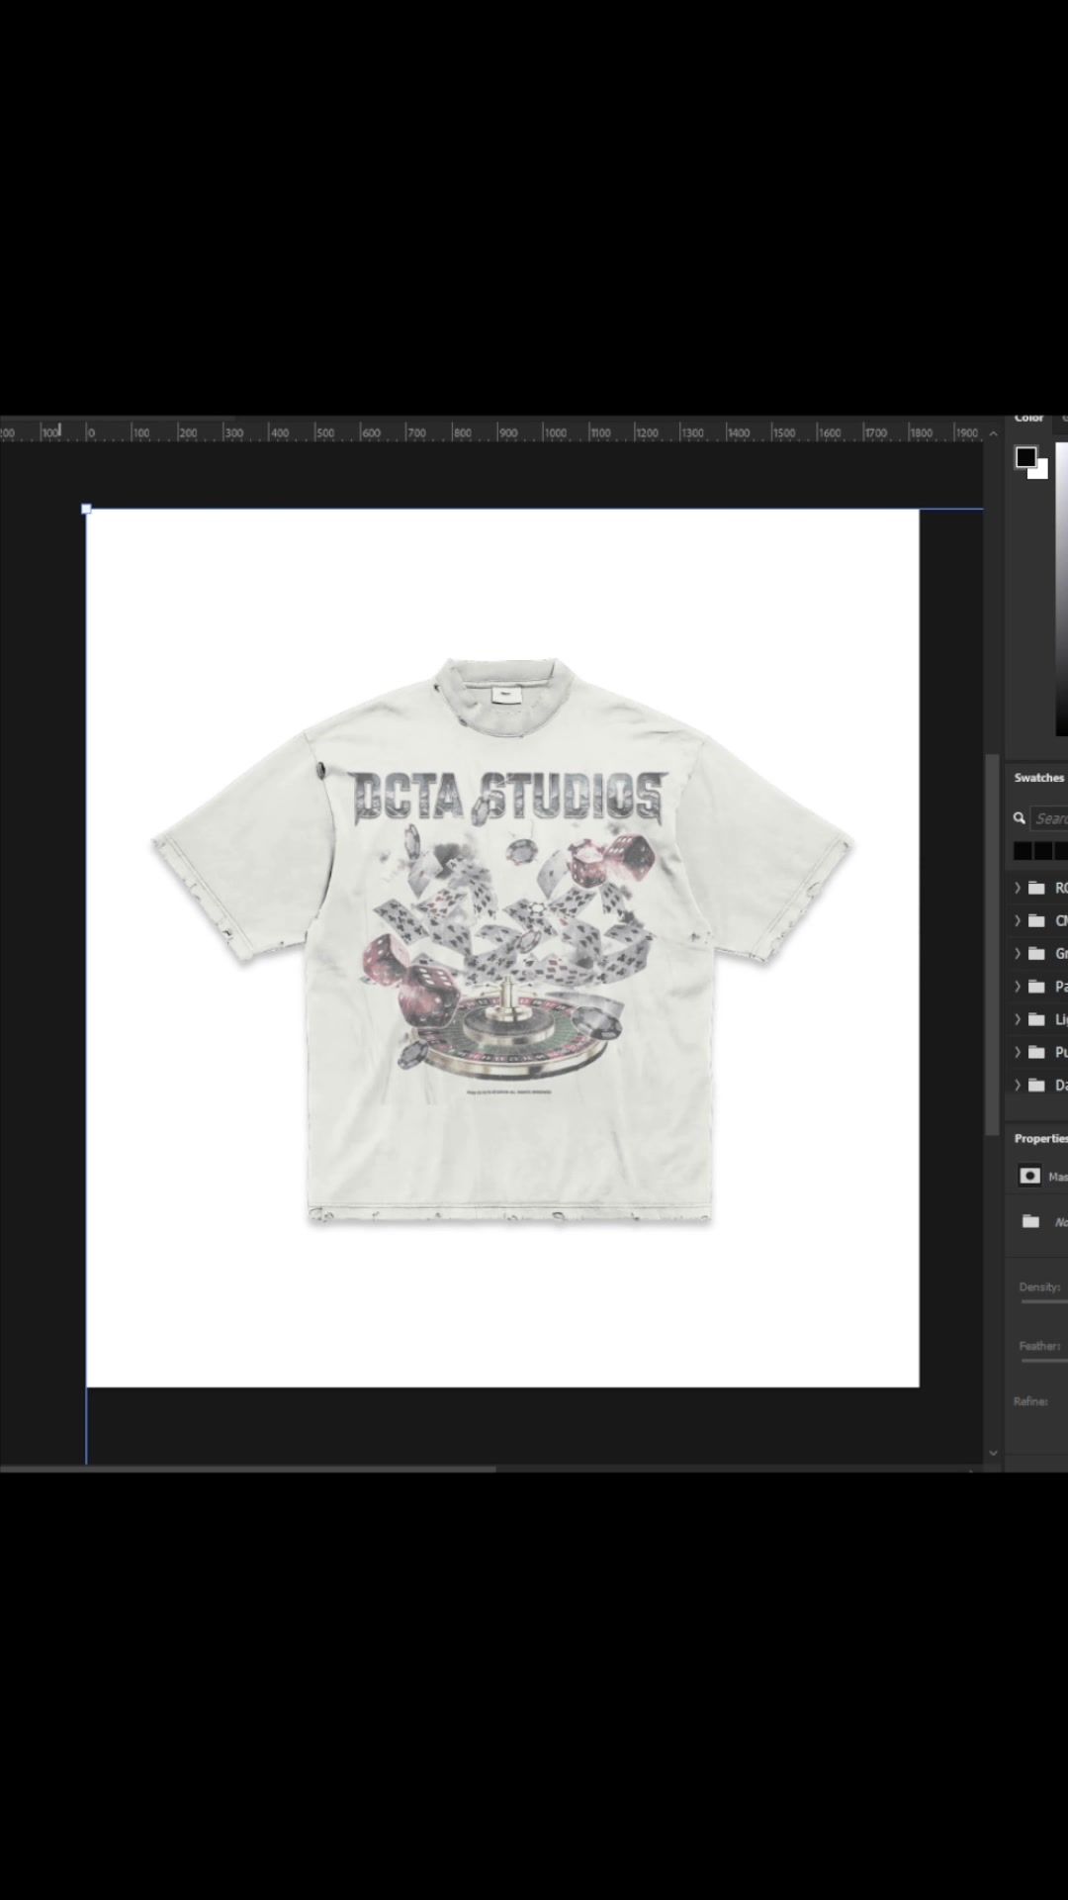Click the Refine label in Properties
Viewport: 1068px width, 1900px height.
pos(1029,1401)
